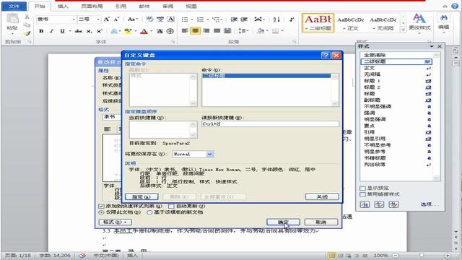Click the text highlight color icon

pos(128,31)
